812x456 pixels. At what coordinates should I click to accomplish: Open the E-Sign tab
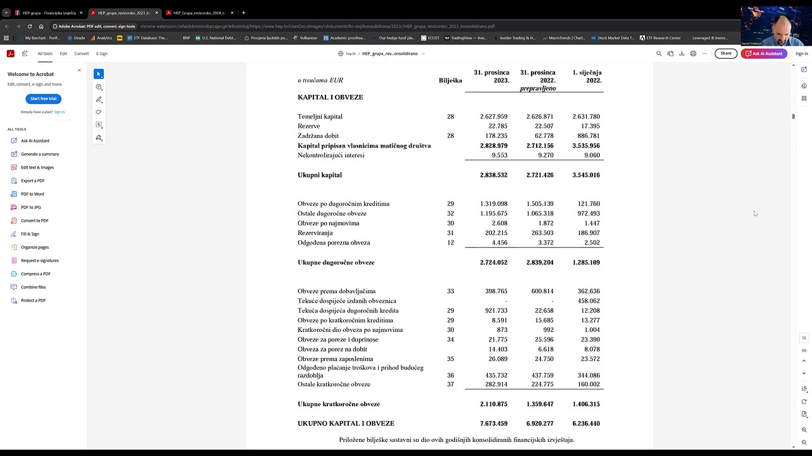coord(101,54)
